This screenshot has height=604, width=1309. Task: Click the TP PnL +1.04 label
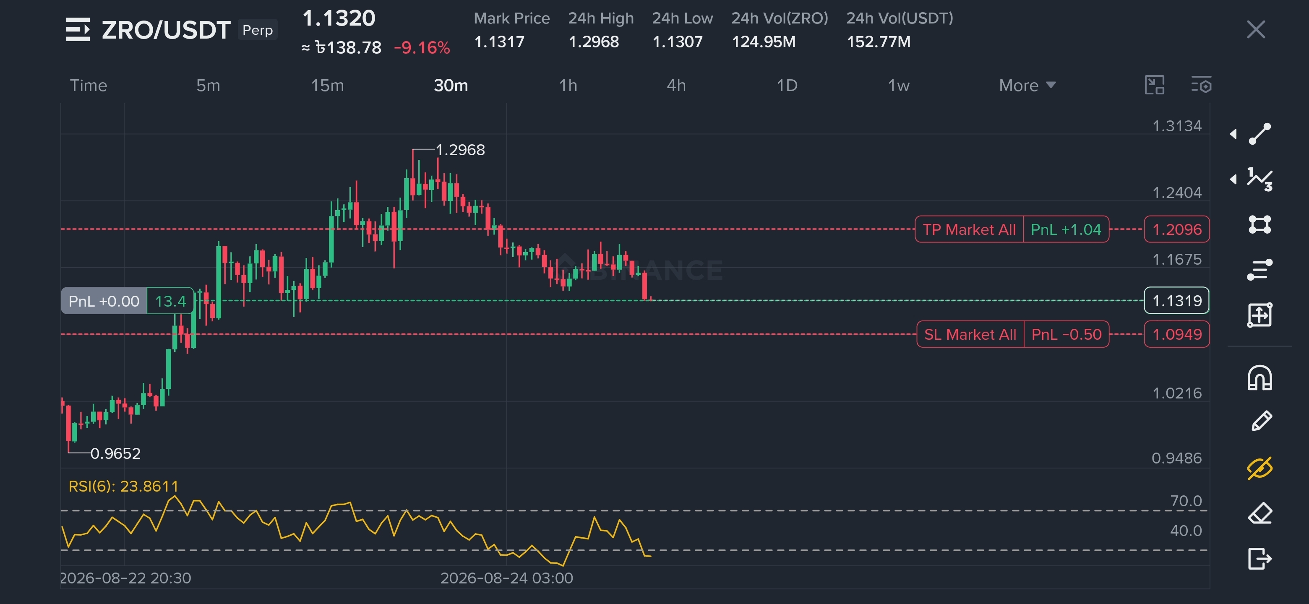(1066, 229)
